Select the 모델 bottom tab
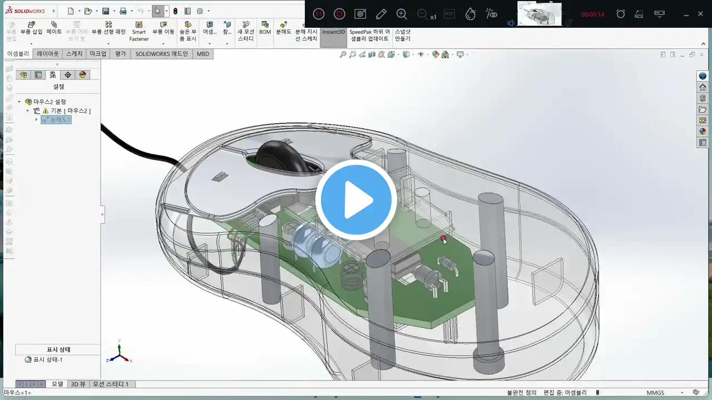Screen dimensions: 712x400 pyautogui.click(x=57, y=384)
